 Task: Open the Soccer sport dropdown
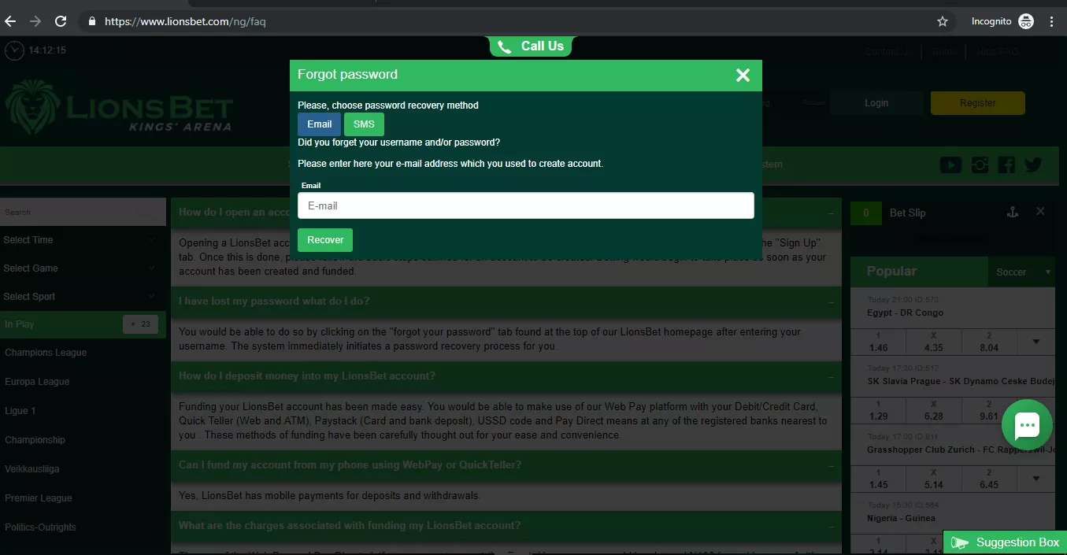click(x=1021, y=272)
